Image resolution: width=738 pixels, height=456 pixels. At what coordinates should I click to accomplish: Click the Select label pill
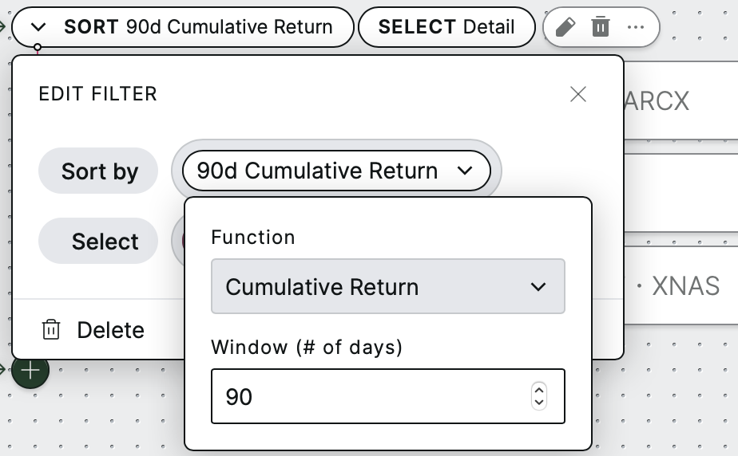(98, 241)
